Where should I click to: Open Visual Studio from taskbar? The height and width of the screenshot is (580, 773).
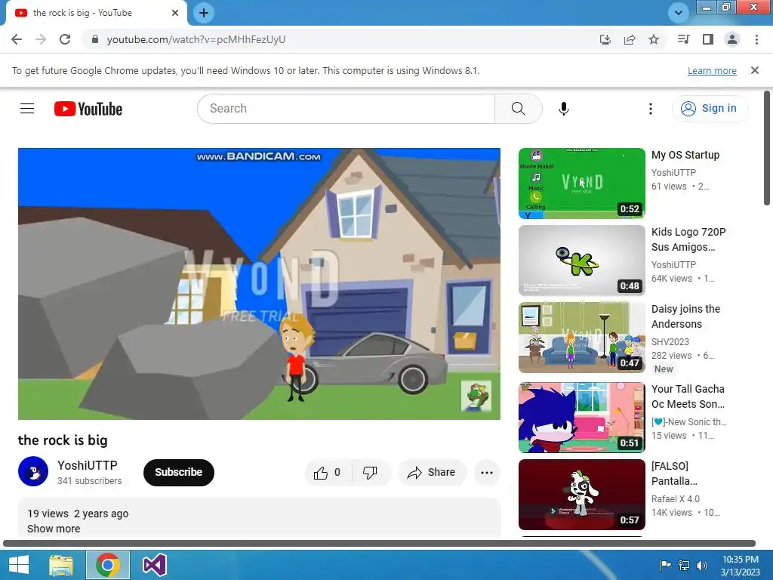[154, 565]
